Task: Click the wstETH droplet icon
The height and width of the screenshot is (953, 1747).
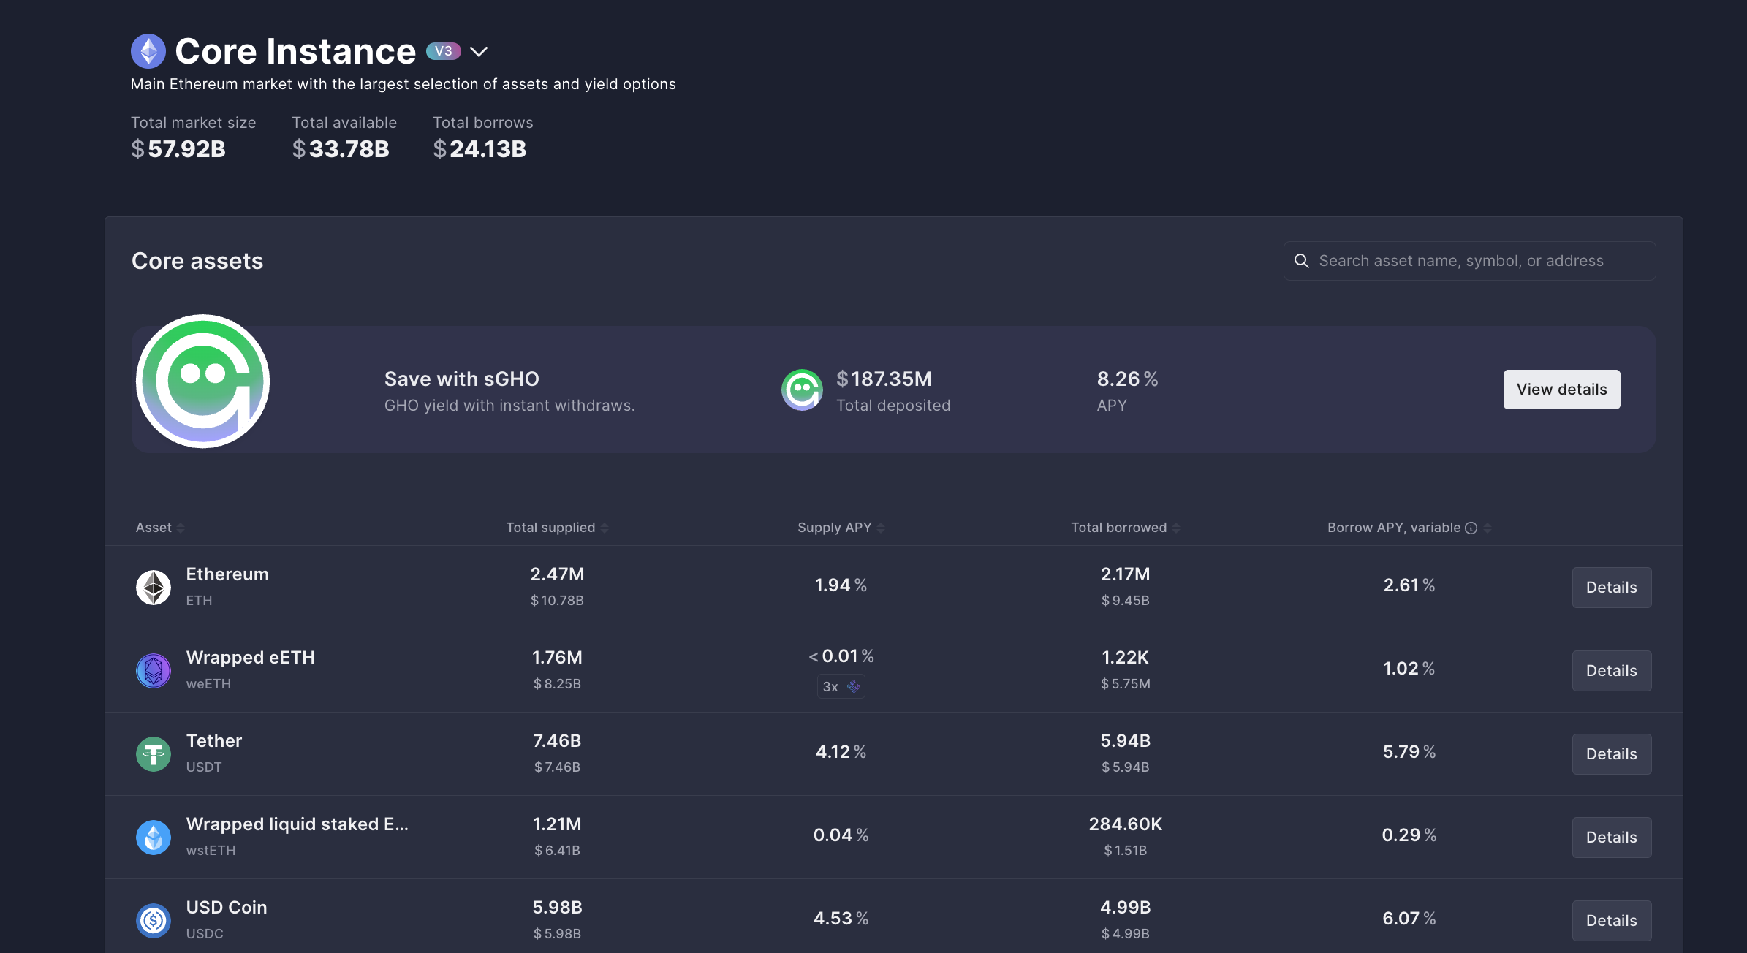Action: [153, 837]
